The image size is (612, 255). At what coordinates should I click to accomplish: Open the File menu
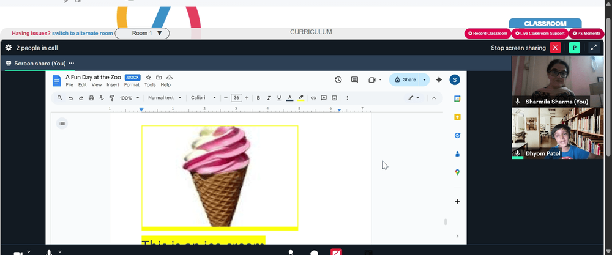pos(69,84)
